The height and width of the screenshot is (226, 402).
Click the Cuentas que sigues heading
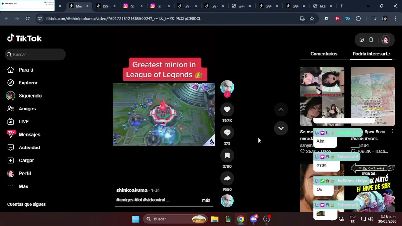click(26, 204)
